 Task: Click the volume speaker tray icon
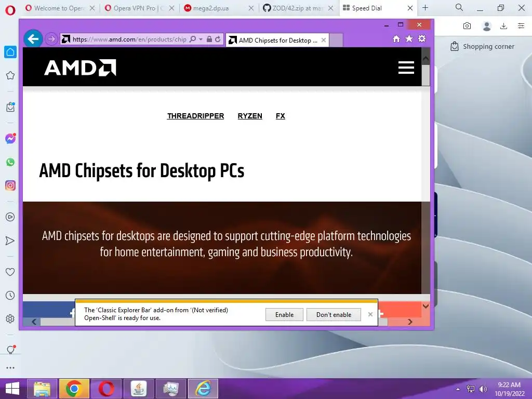(x=483, y=389)
